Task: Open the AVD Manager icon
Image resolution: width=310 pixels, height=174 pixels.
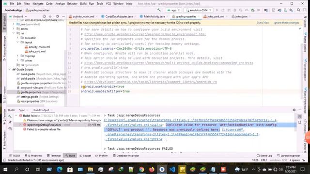Action: tap(285, 10)
